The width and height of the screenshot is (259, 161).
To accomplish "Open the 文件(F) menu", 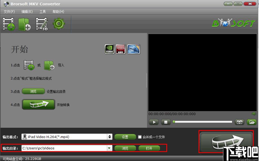I will pos(9,12).
